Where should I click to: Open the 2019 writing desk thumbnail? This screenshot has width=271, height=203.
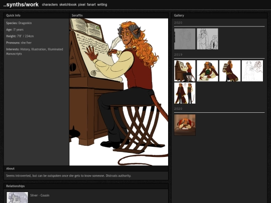185,71
